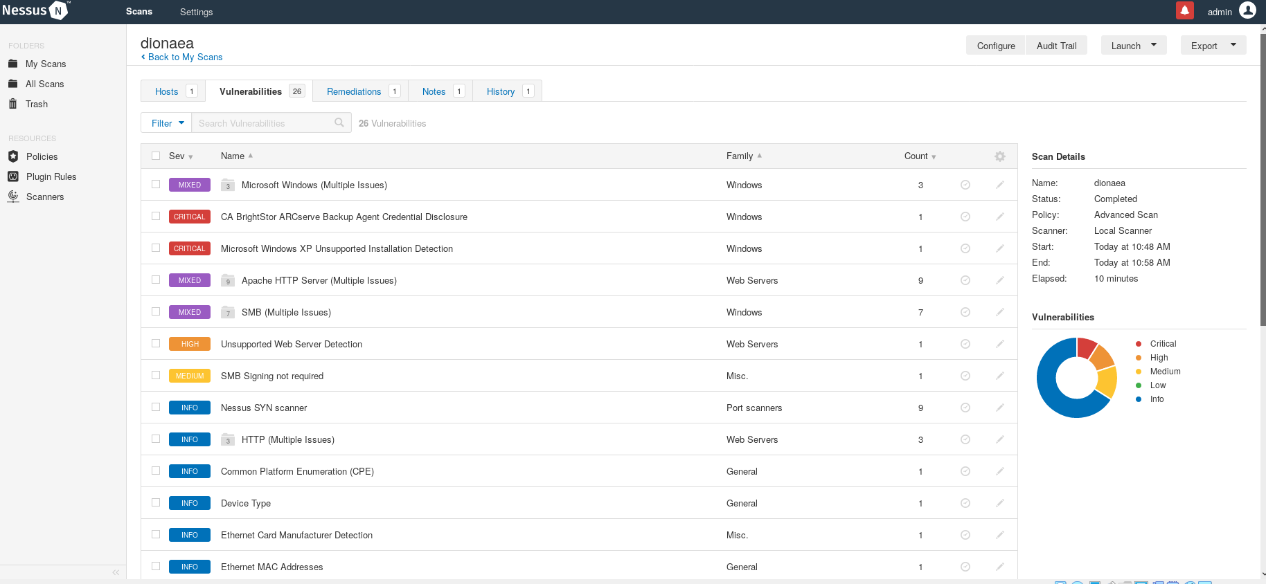Click the Nessus logo
The width and height of the screenshot is (1266, 584).
pyautogui.click(x=35, y=10)
